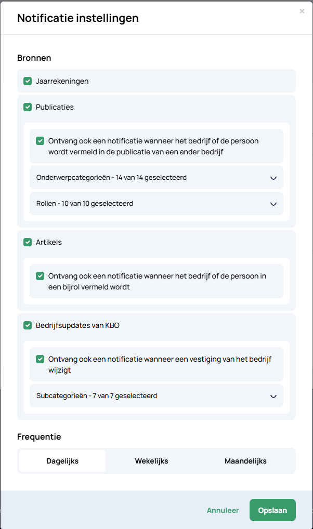Click the chevron arrow beside Rollen
This screenshot has width=313, height=529.
[273, 204]
